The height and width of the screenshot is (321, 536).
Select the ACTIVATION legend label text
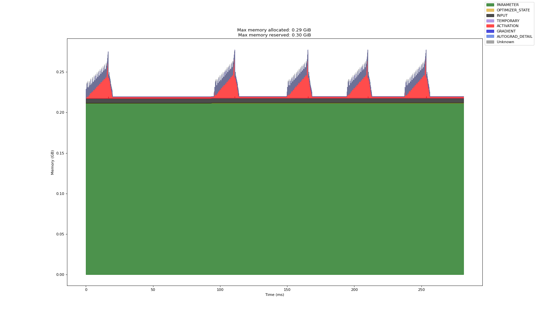click(x=507, y=26)
